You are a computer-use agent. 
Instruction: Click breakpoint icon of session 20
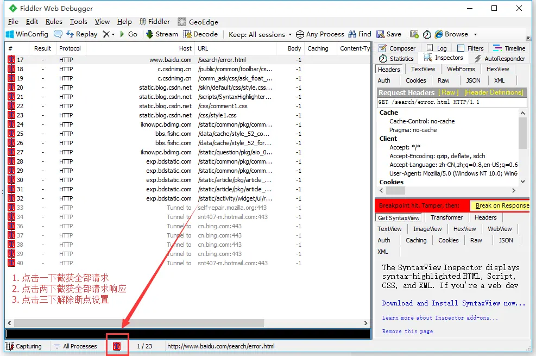(x=11, y=88)
